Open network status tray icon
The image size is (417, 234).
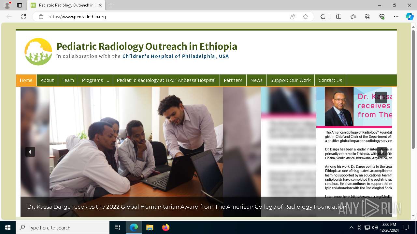[367, 227]
